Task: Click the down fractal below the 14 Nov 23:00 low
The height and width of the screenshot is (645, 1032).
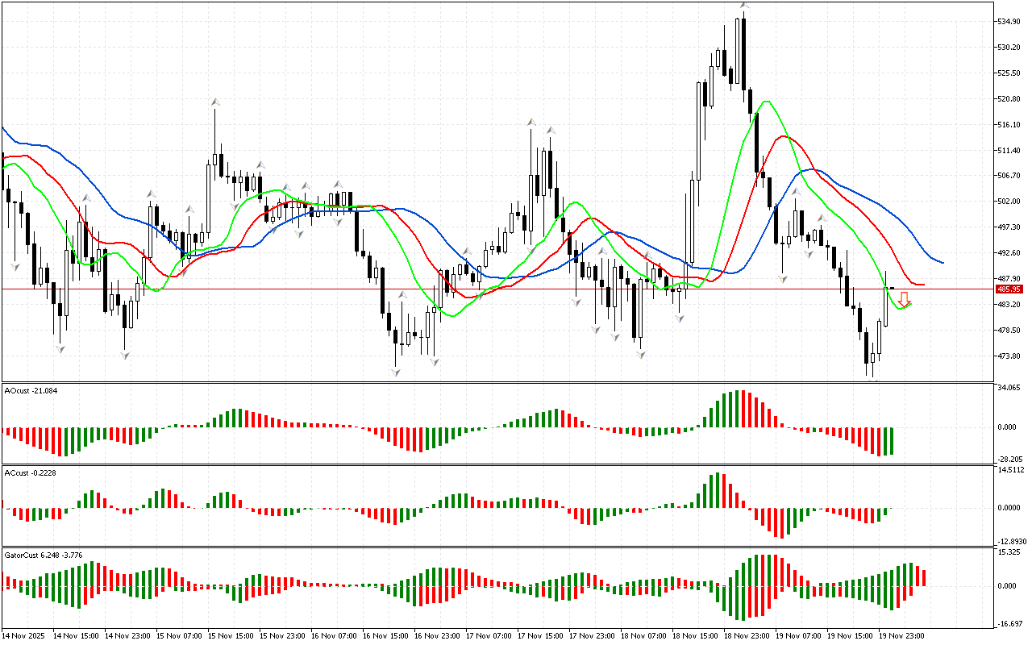Action: (125, 355)
